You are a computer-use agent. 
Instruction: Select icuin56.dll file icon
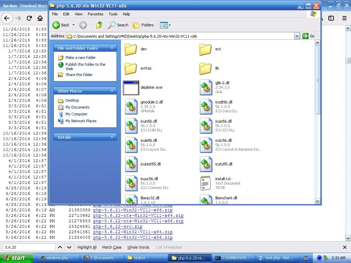coord(131,126)
